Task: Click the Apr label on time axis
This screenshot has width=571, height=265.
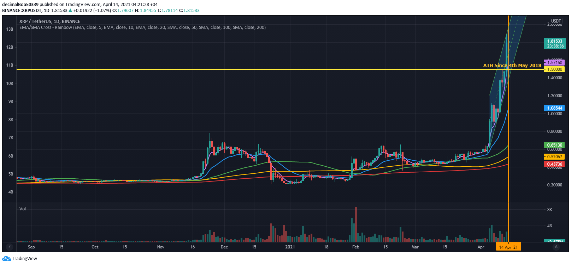Action: (481, 247)
